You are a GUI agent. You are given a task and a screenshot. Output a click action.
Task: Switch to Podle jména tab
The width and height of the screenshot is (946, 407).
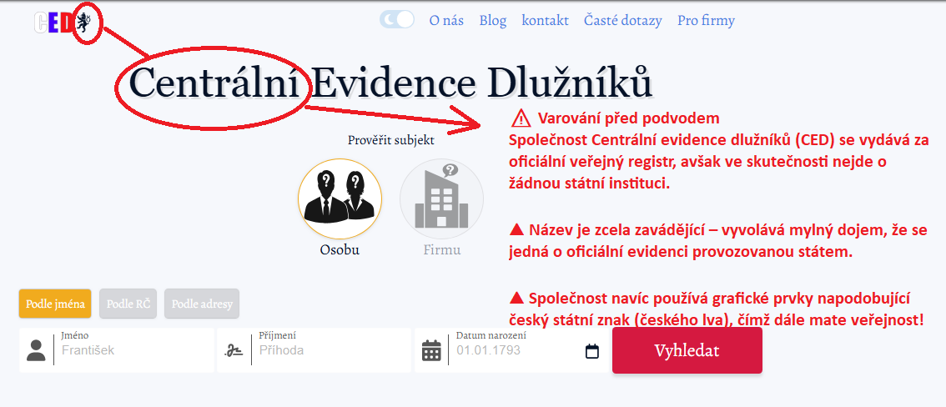[56, 304]
